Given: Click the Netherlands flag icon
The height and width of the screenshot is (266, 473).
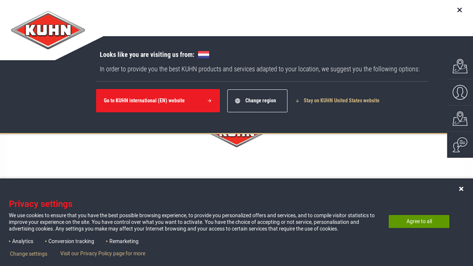Looking at the screenshot, I should click(203, 54).
